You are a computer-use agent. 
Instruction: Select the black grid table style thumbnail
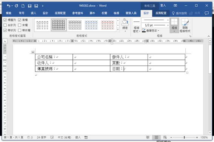59,25
